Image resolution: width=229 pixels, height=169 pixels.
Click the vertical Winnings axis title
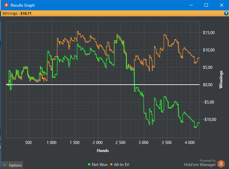(221, 79)
